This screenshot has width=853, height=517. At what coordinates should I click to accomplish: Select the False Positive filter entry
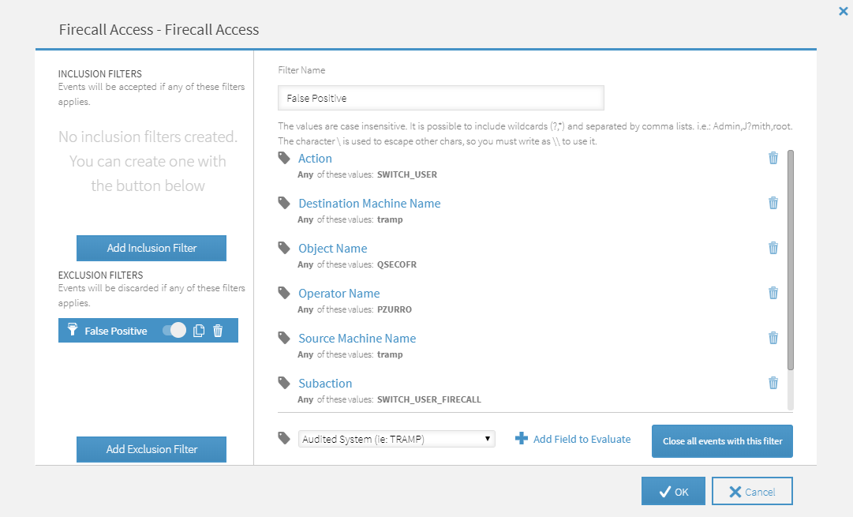point(115,331)
